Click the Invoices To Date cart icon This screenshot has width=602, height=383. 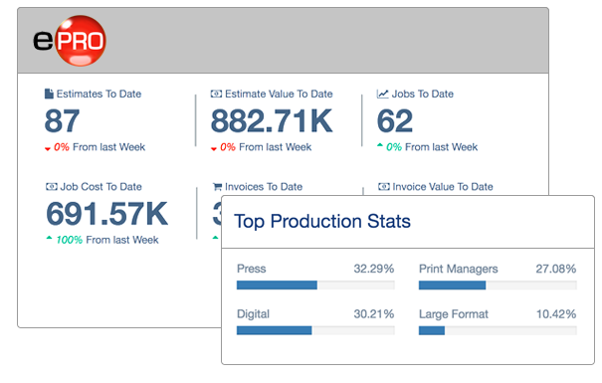pos(217,187)
